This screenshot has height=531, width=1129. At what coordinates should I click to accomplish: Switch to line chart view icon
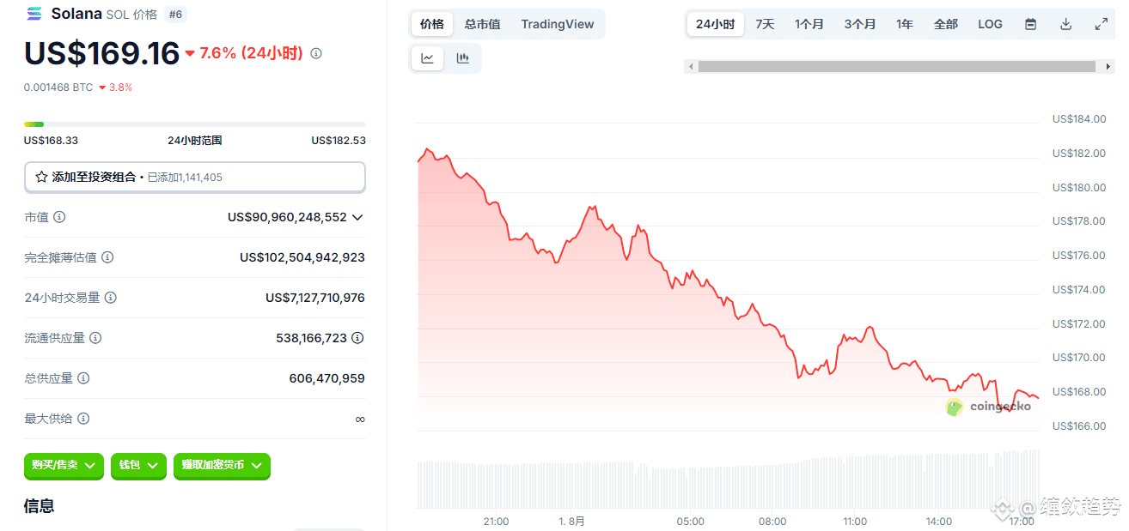[427, 58]
